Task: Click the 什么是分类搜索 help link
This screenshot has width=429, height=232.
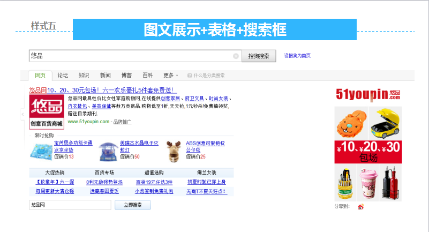Action: tap(209, 76)
